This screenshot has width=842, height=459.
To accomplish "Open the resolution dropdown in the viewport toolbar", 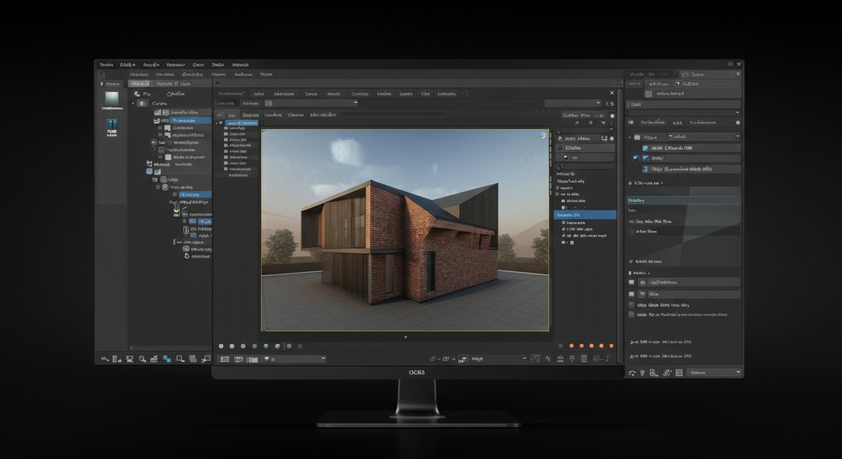I will 498,358.
